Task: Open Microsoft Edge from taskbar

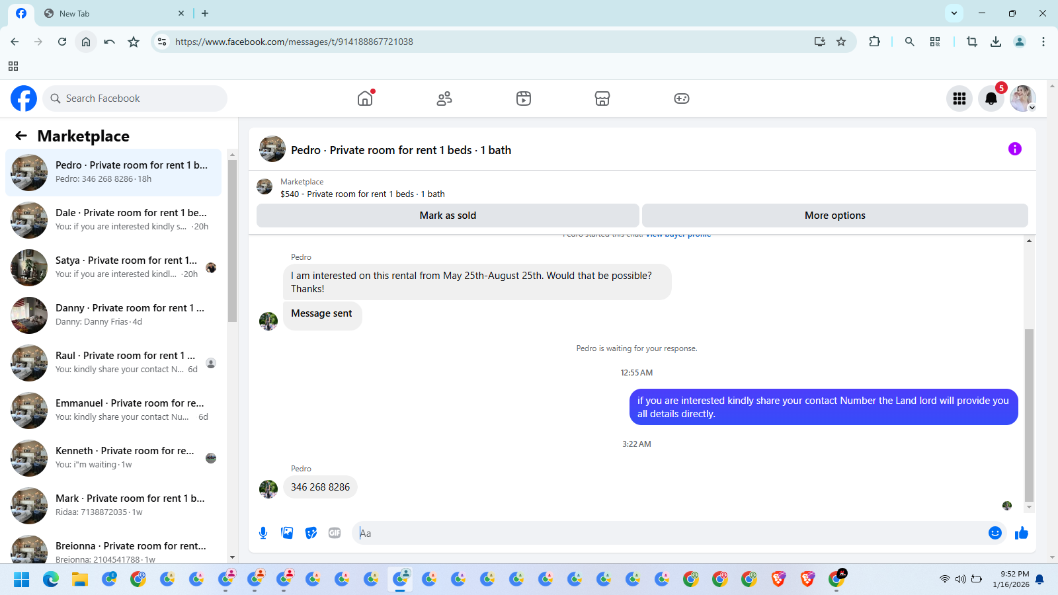Action: pyautogui.click(x=51, y=579)
